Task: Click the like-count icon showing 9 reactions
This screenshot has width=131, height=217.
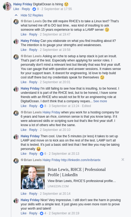Action: point(34,9)
